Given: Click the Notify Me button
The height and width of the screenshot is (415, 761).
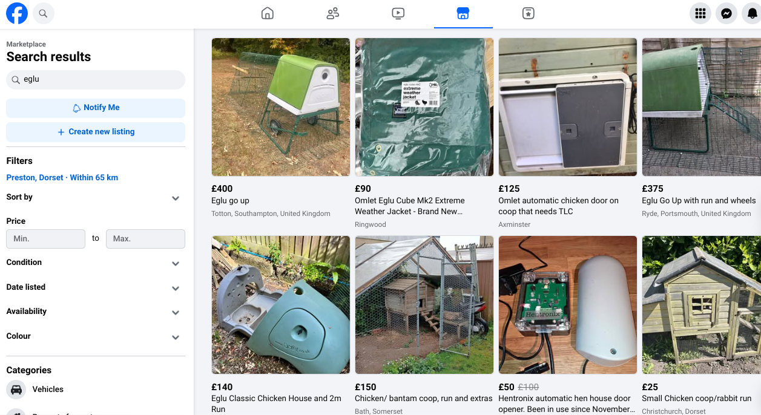Looking at the screenshot, I should pyautogui.click(x=96, y=108).
